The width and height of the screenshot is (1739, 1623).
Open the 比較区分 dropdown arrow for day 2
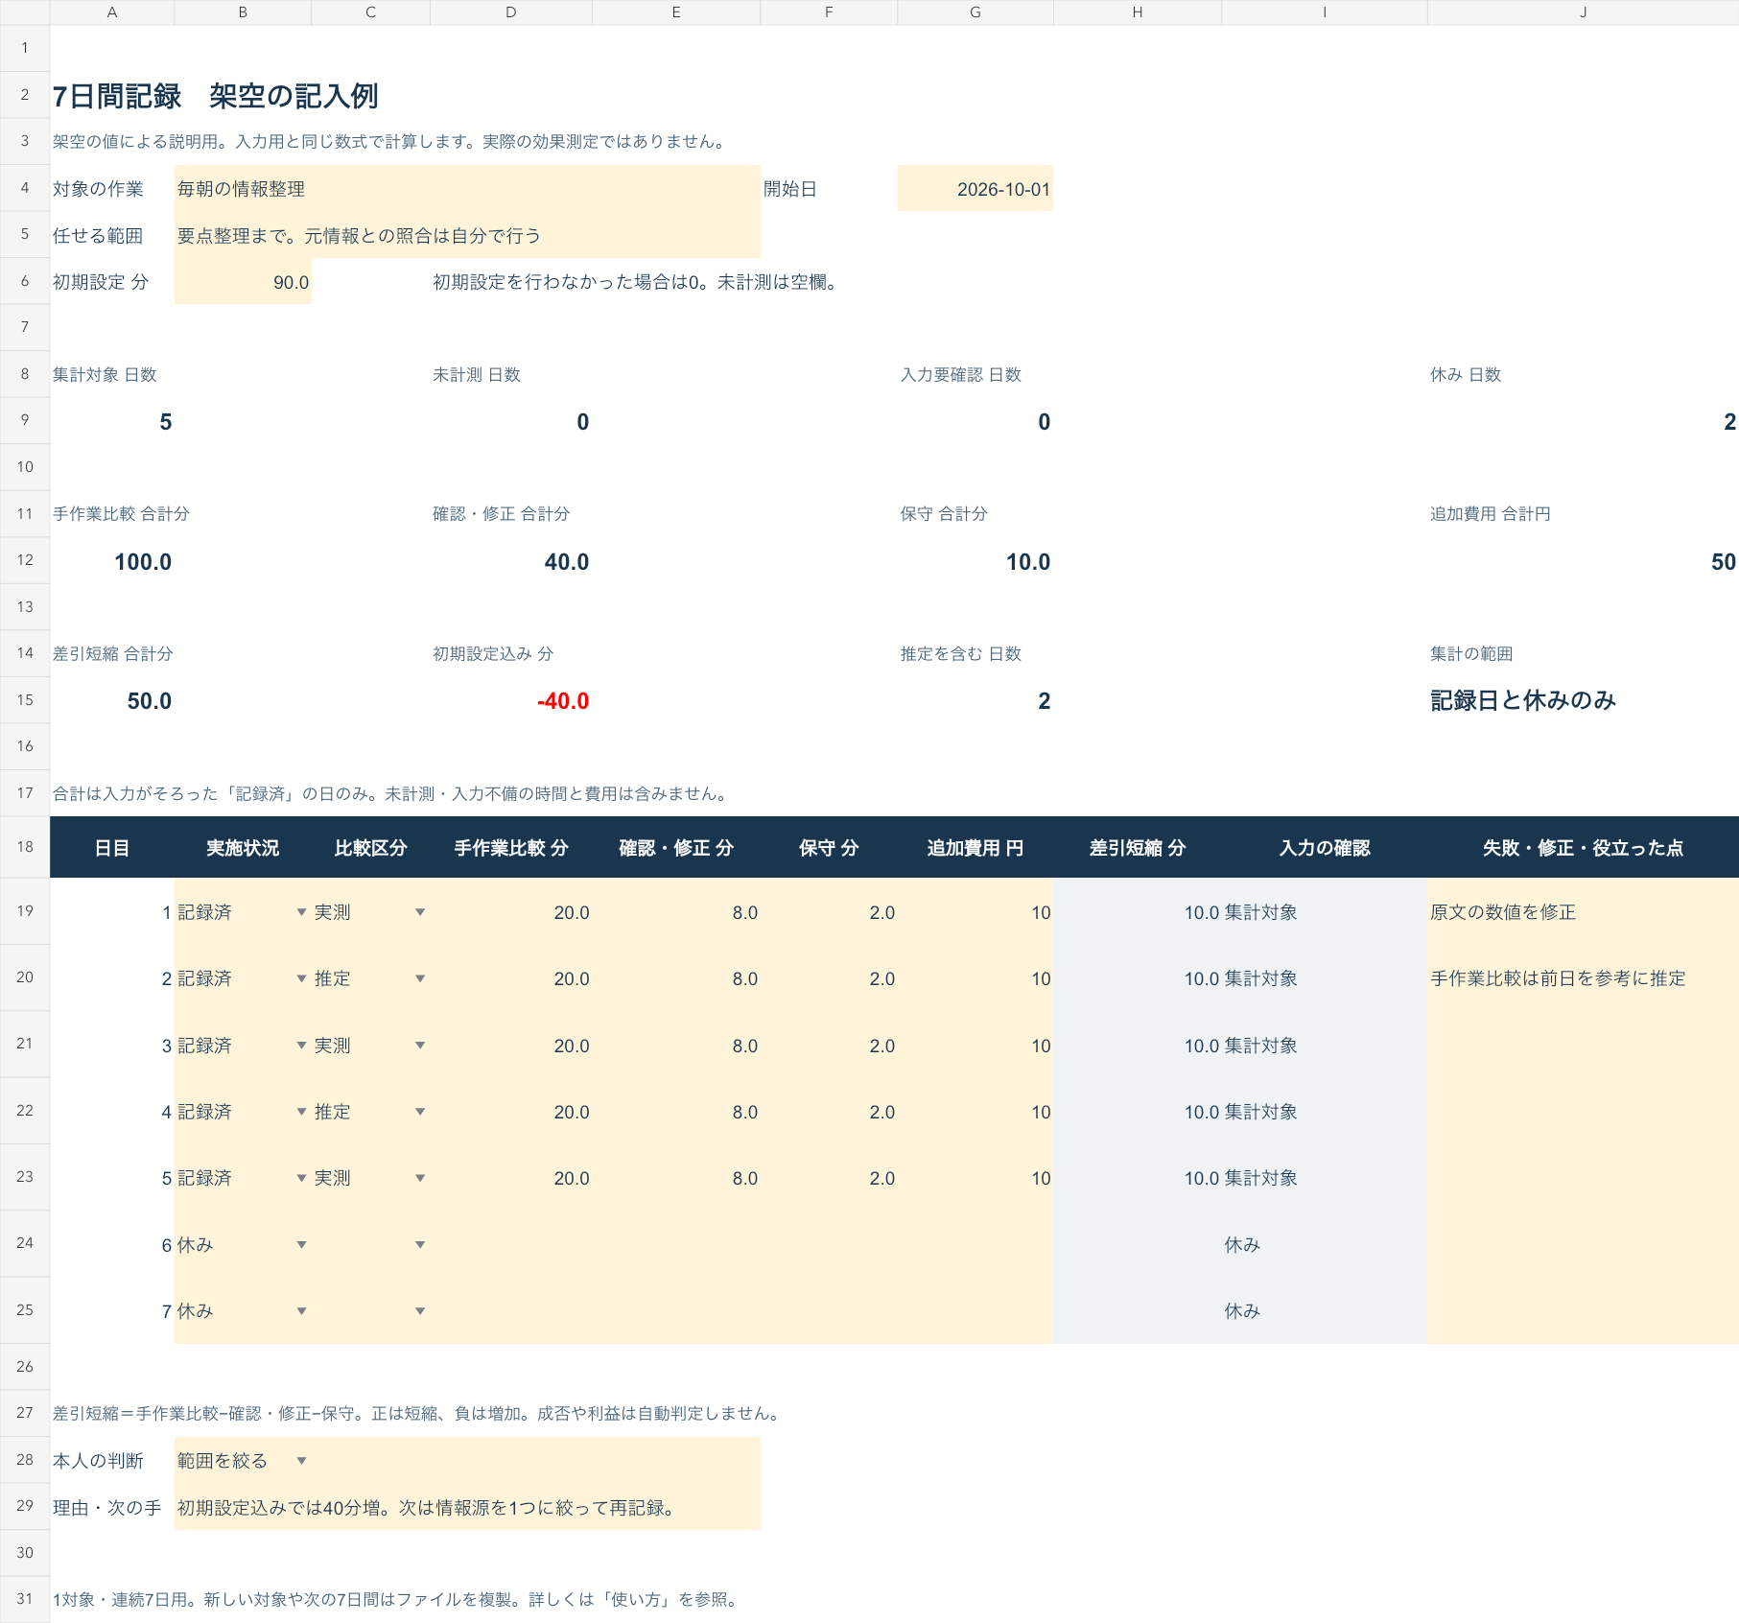coord(420,978)
